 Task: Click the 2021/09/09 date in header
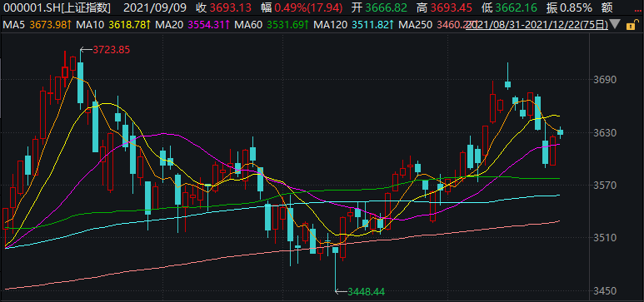click(155, 7)
